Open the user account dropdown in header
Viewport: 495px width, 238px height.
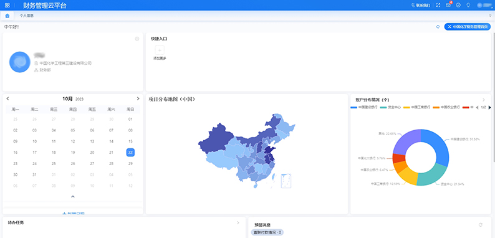(x=484, y=6)
